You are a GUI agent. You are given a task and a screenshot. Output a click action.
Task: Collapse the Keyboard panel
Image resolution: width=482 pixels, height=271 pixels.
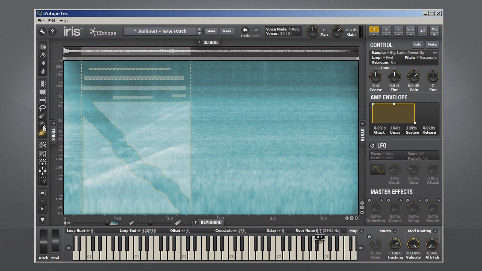(195, 222)
